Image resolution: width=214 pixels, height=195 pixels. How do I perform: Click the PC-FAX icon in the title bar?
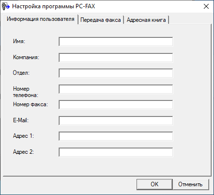tap(5, 6)
